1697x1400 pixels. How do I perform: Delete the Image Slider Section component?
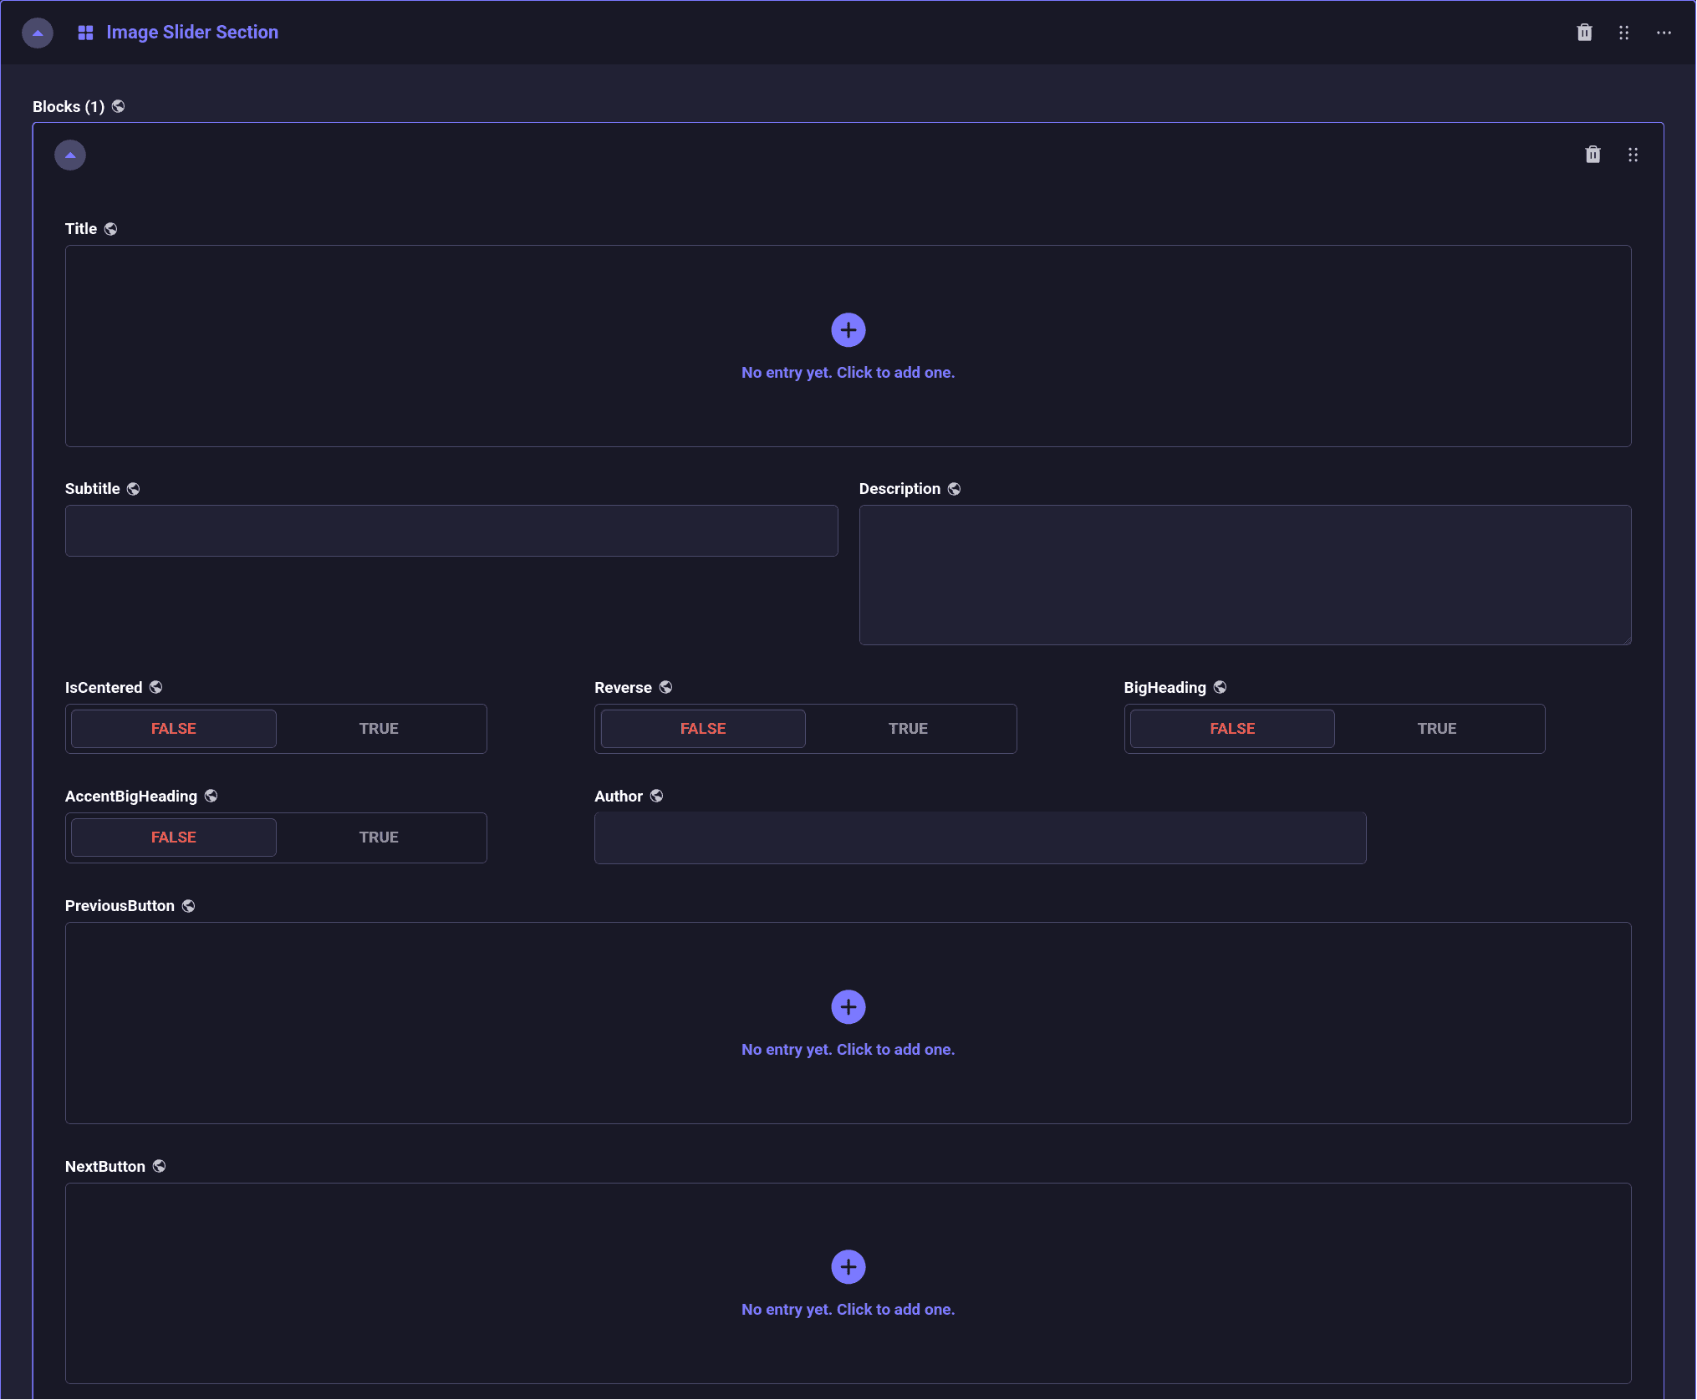pos(1584,33)
